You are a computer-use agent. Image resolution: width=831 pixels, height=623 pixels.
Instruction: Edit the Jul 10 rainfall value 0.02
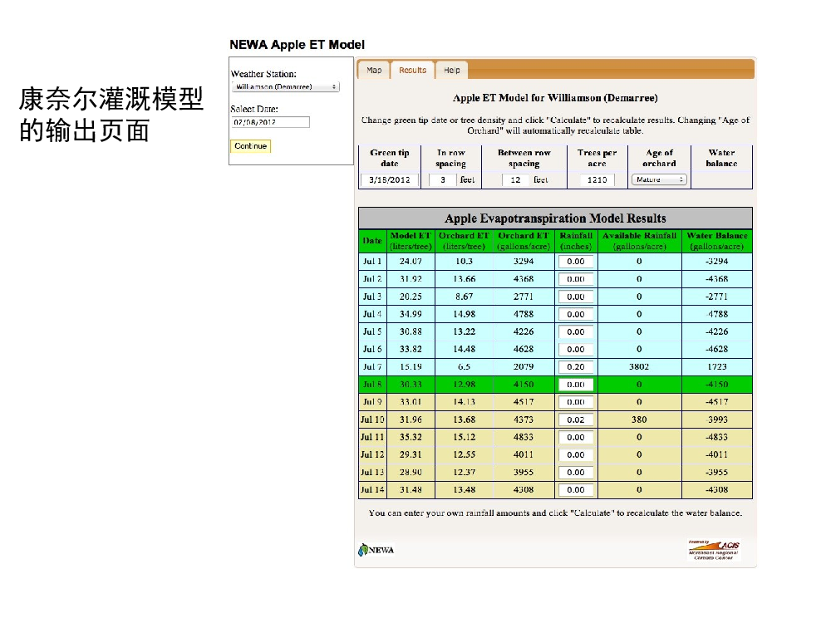(576, 420)
